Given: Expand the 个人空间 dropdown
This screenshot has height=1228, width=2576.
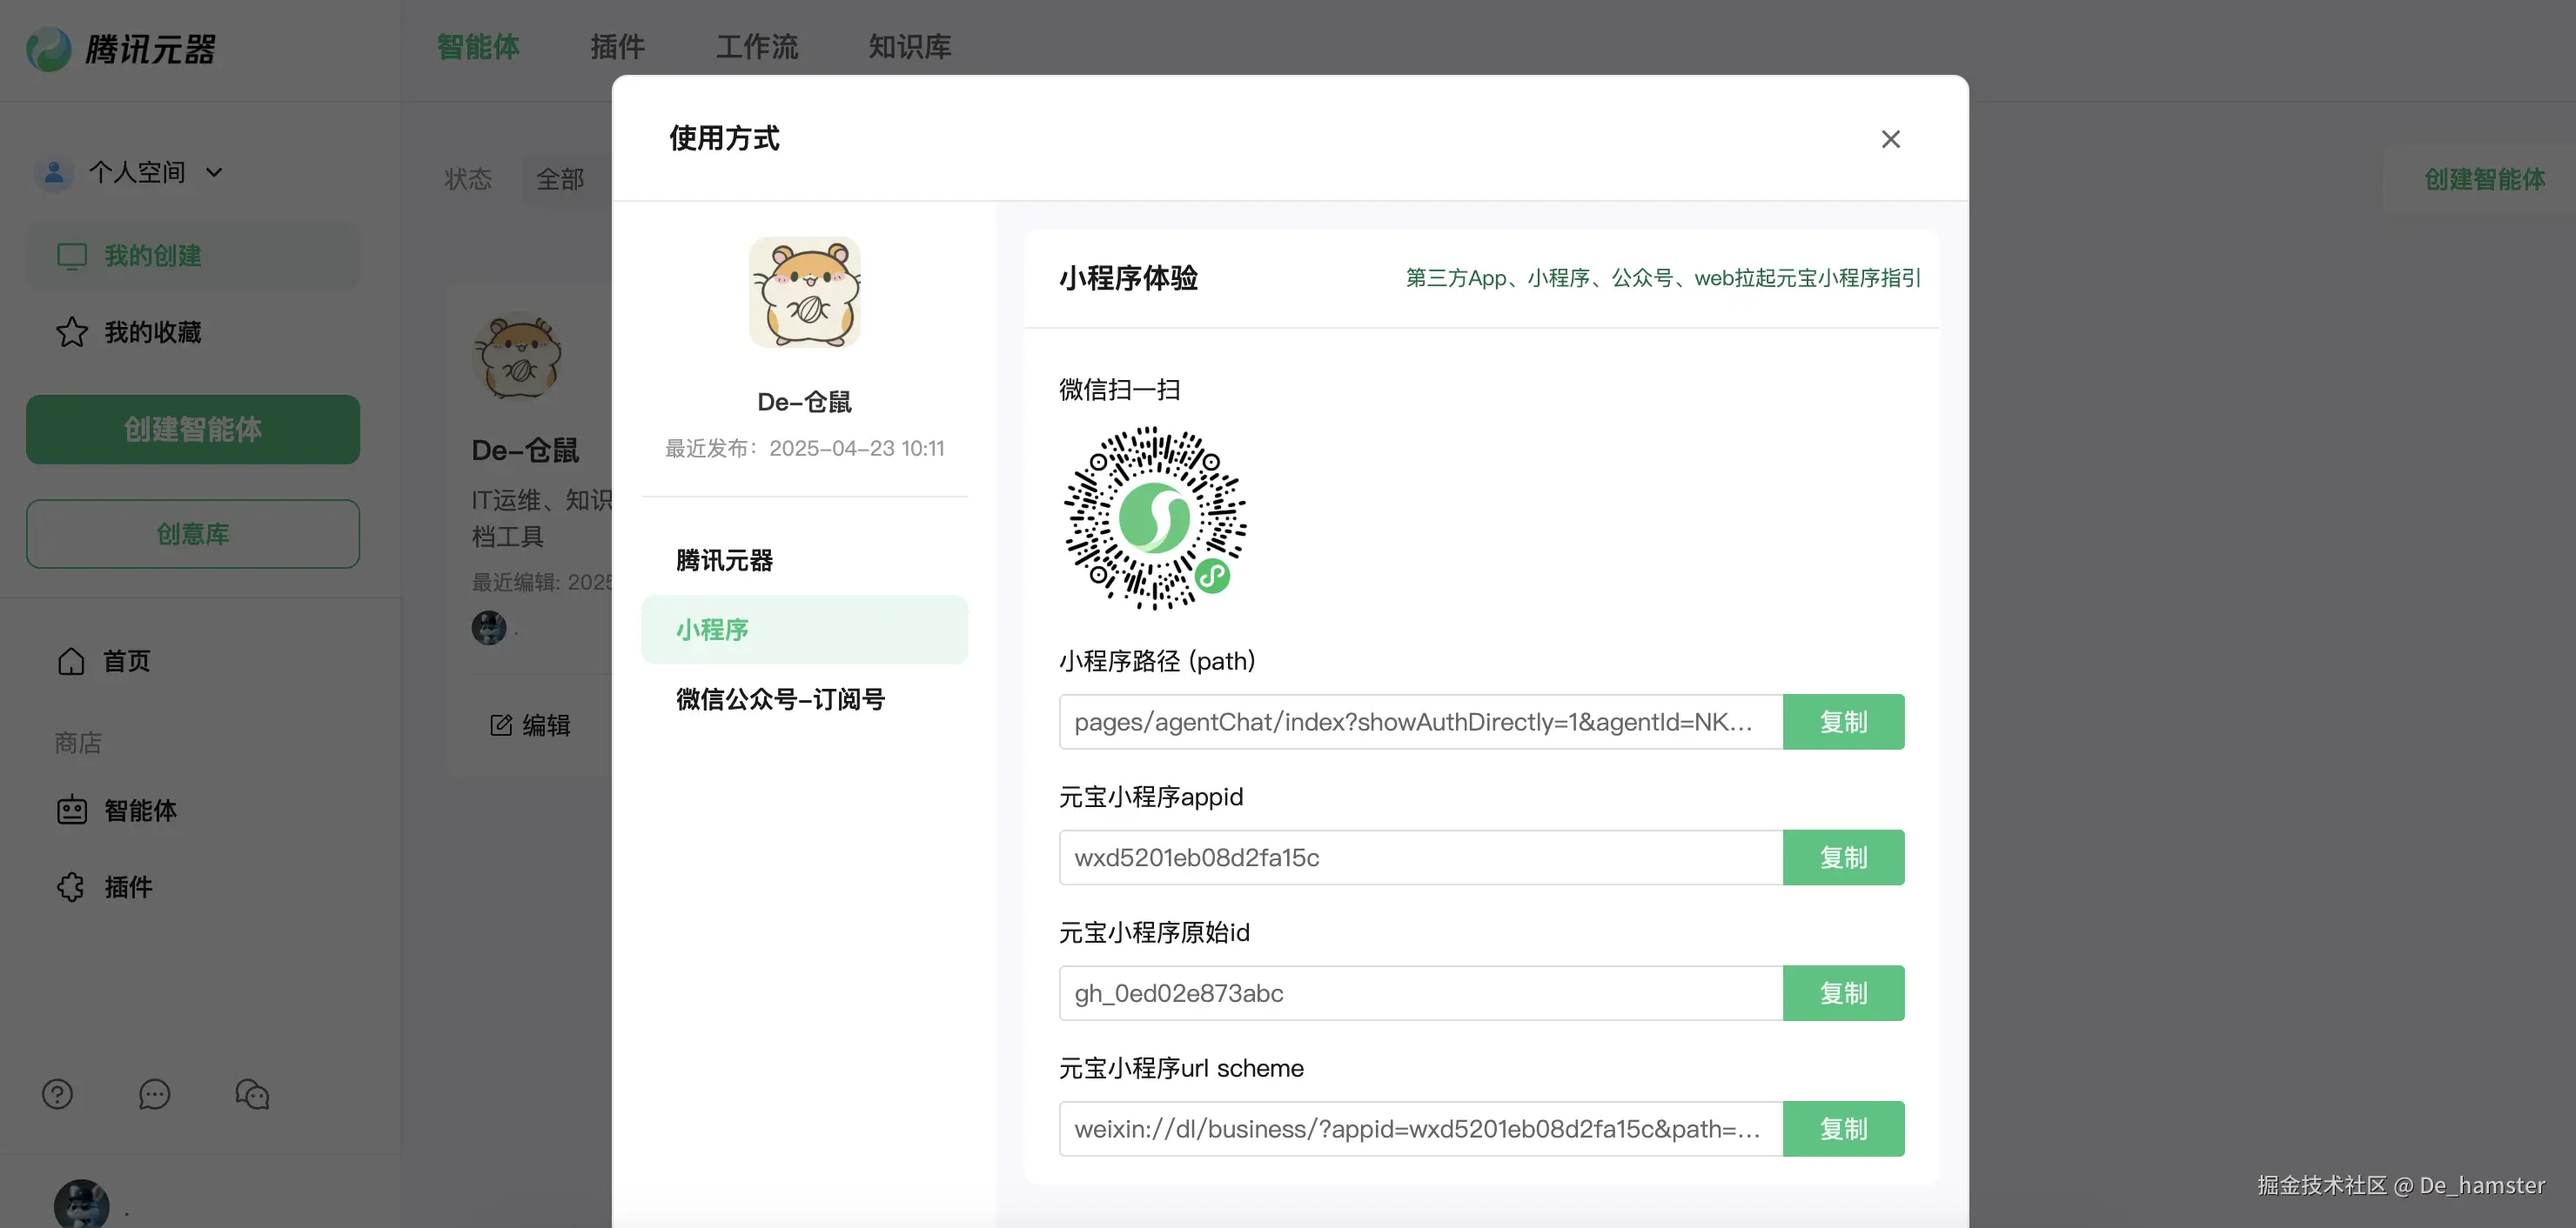Looking at the screenshot, I should [214, 173].
